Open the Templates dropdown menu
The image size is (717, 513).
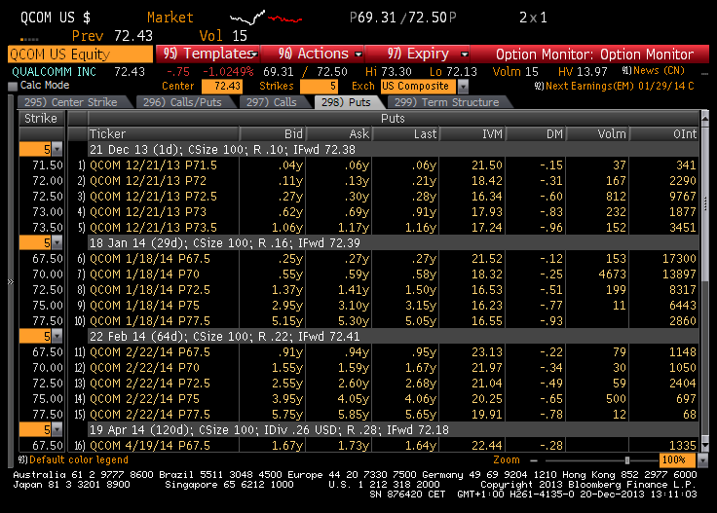[x=208, y=54]
